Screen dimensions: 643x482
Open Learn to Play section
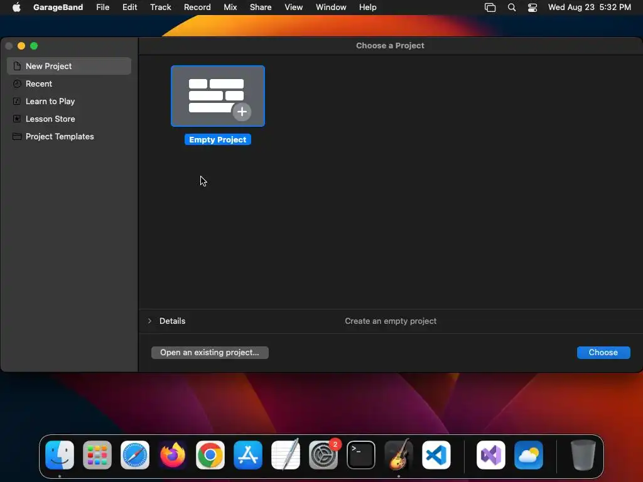69,101
